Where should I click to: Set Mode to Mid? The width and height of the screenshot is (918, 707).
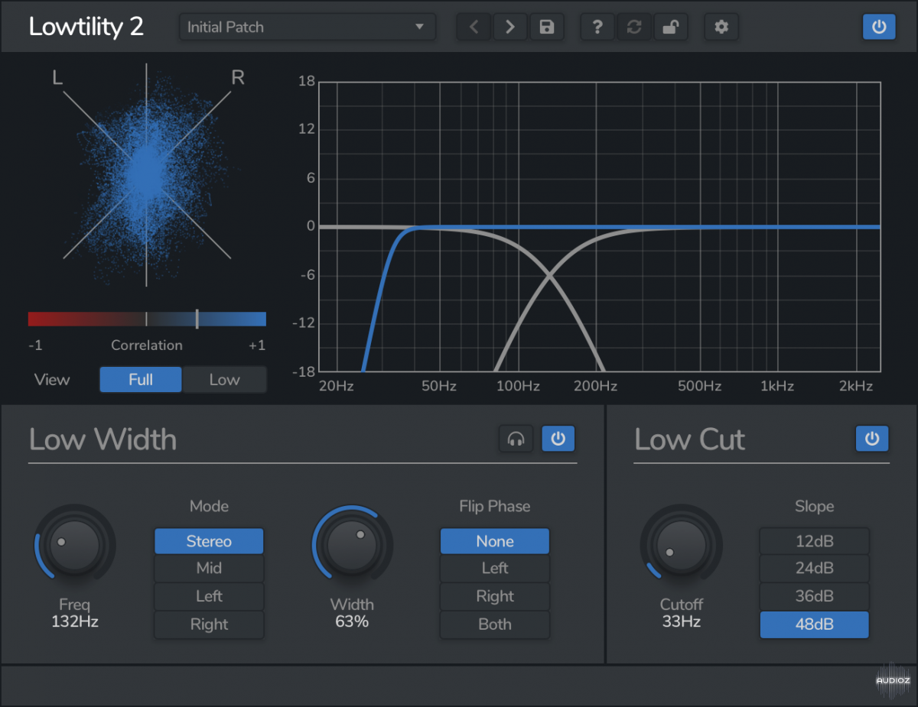tap(209, 569)
